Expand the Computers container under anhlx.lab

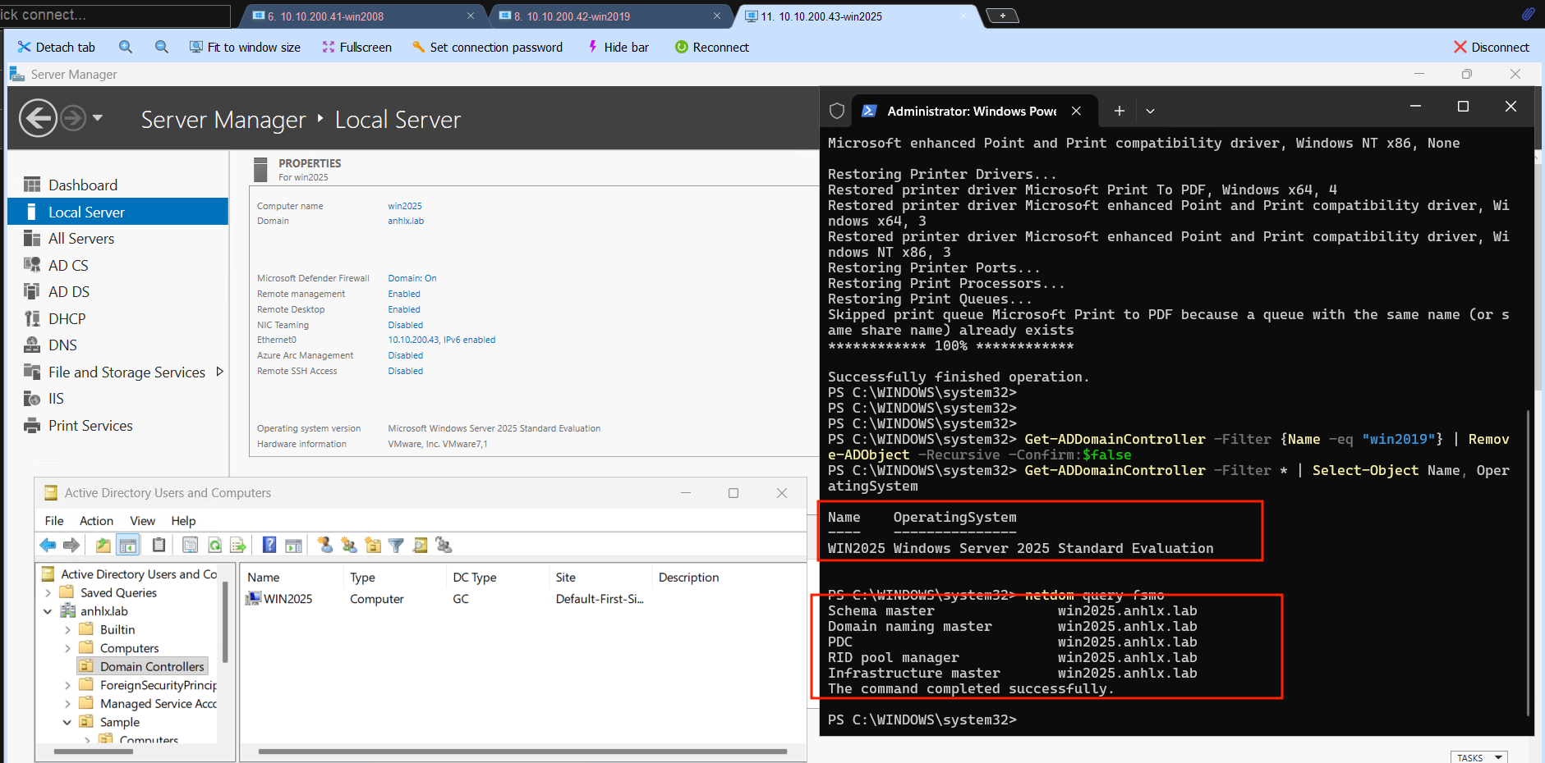pos(67,648)
